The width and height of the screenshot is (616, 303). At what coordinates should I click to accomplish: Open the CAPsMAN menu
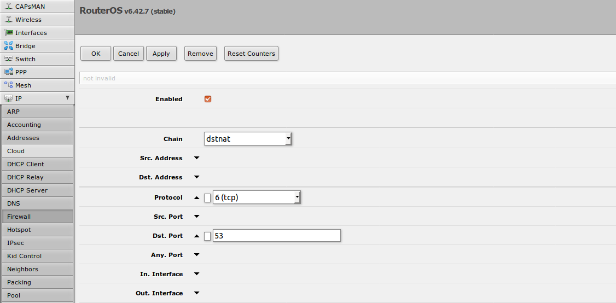(x=37, y=6)
